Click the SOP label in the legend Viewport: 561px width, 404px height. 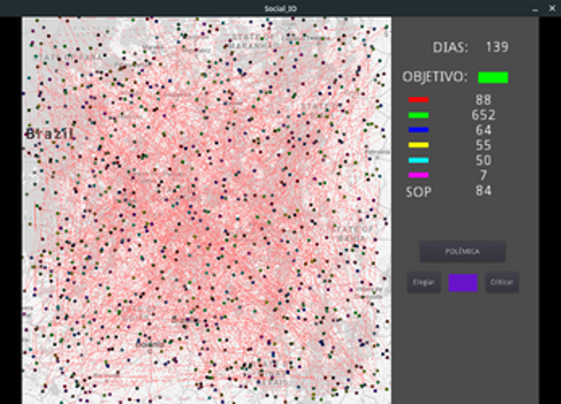[418, 193]
